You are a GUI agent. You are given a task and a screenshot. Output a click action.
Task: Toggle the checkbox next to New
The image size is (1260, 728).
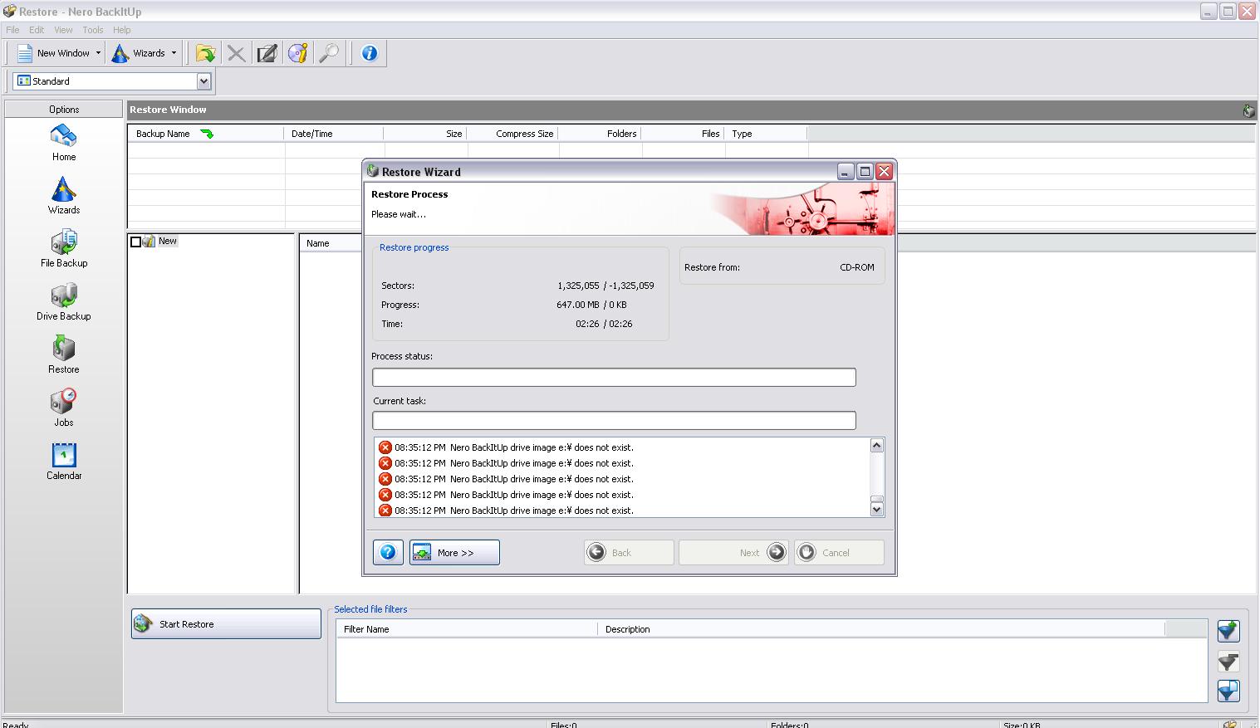pos(136,242)
